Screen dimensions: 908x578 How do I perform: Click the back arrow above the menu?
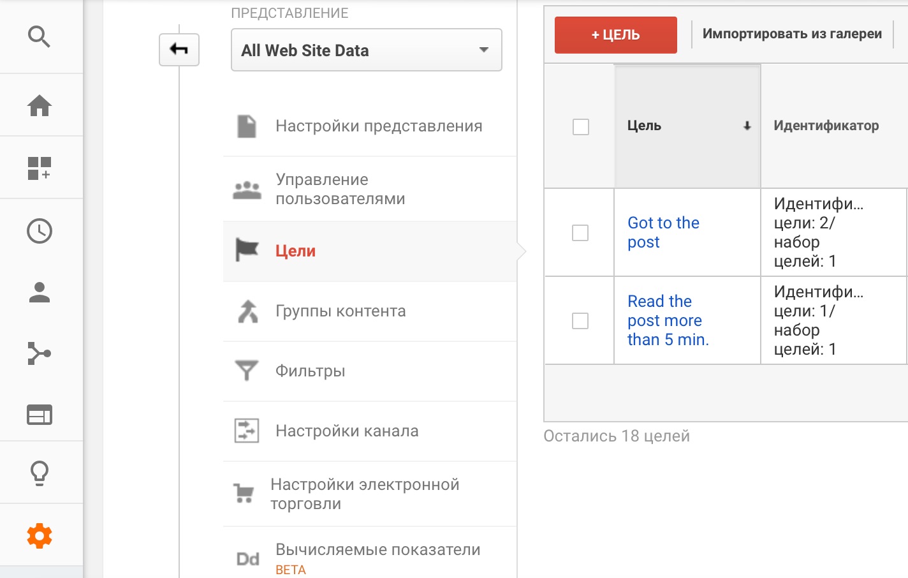point(179,49)
